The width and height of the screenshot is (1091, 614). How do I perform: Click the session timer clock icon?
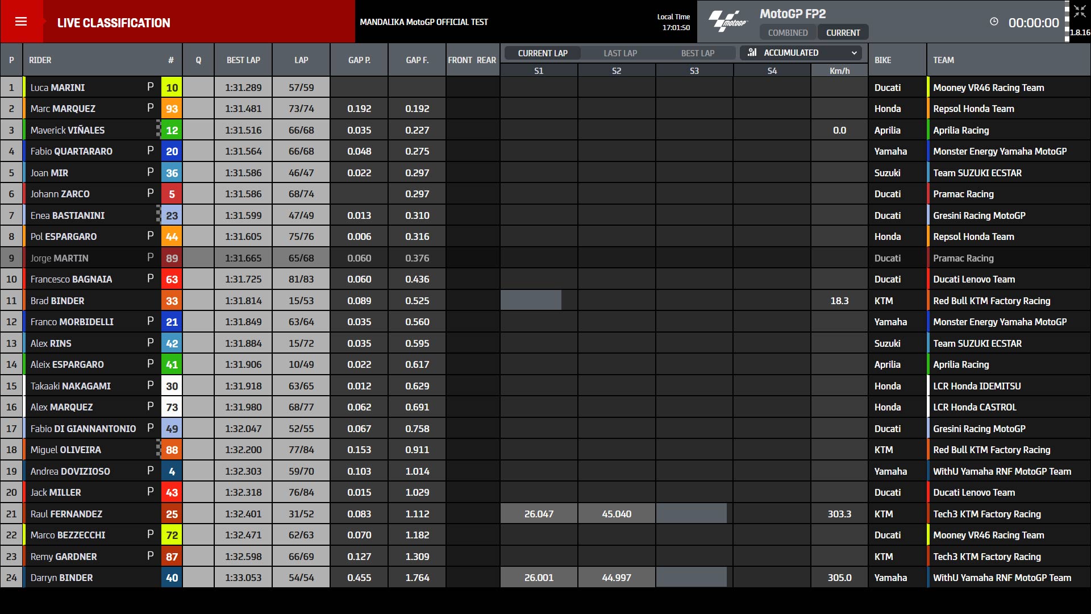coord(994,22)
